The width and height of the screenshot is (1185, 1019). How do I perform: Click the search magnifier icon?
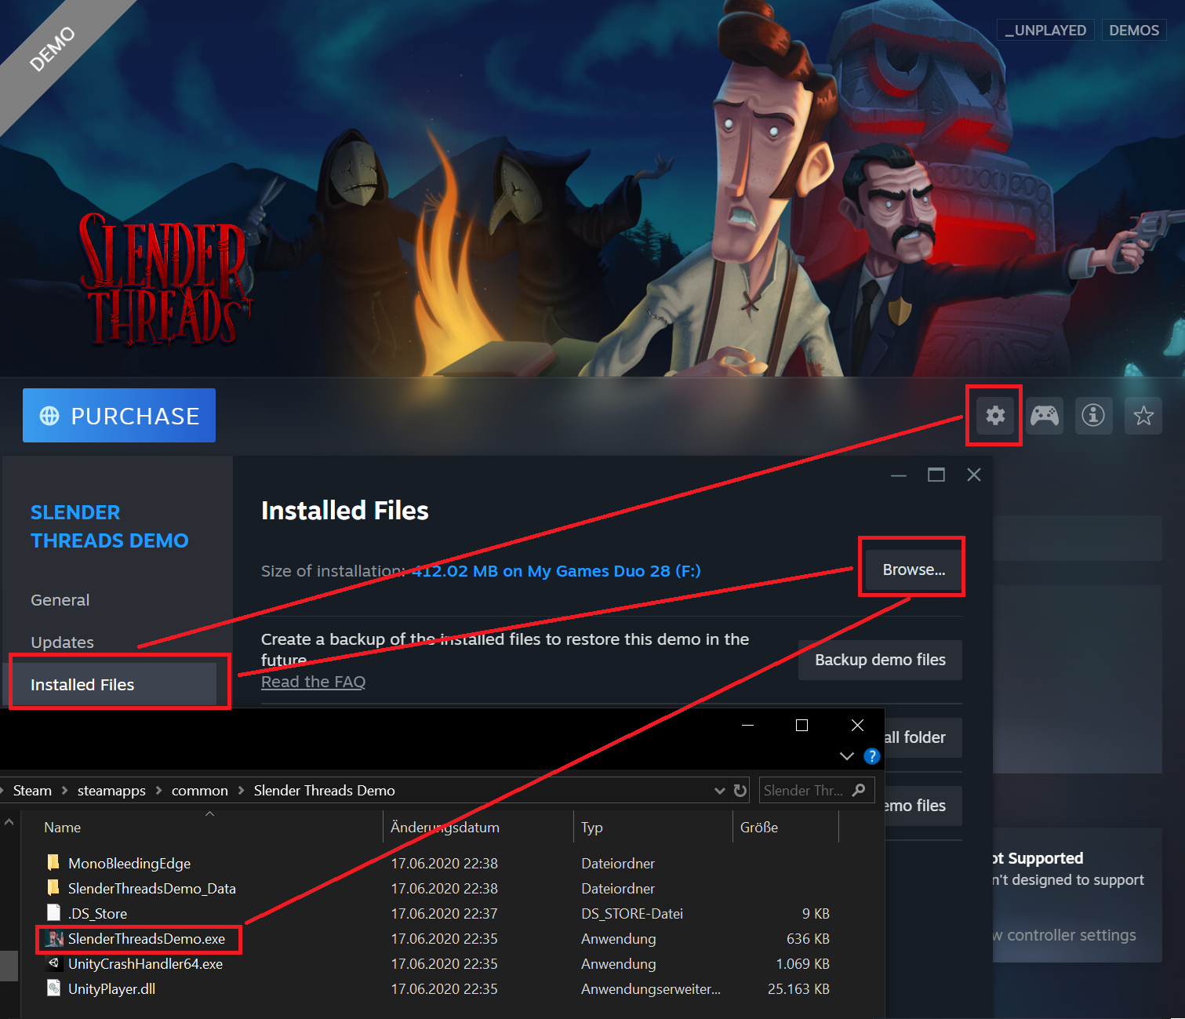(859, 790)
